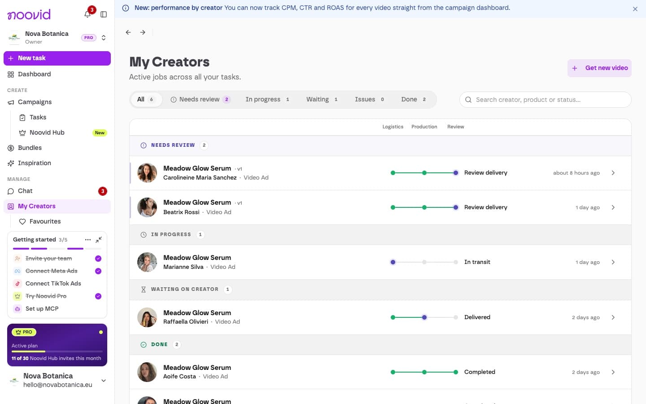This screenshot has width=646, height=404.
Task: Go back with the left arrow
Action: point(128,32)
